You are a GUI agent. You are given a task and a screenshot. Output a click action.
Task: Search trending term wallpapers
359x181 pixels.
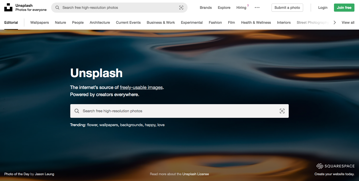(109, 125)
